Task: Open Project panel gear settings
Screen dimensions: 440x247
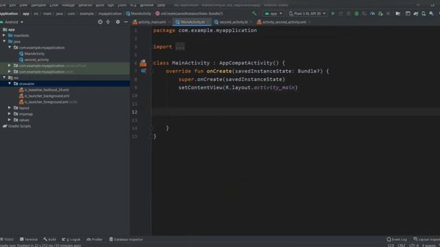Action: 118,22
